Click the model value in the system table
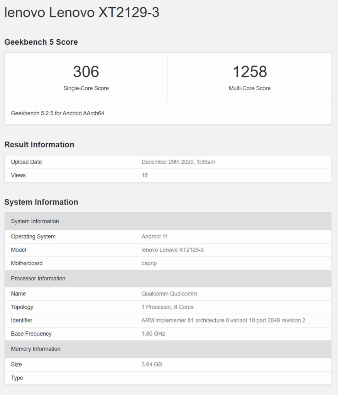Viewport: 338px width, 395px height. pos(172,250)
